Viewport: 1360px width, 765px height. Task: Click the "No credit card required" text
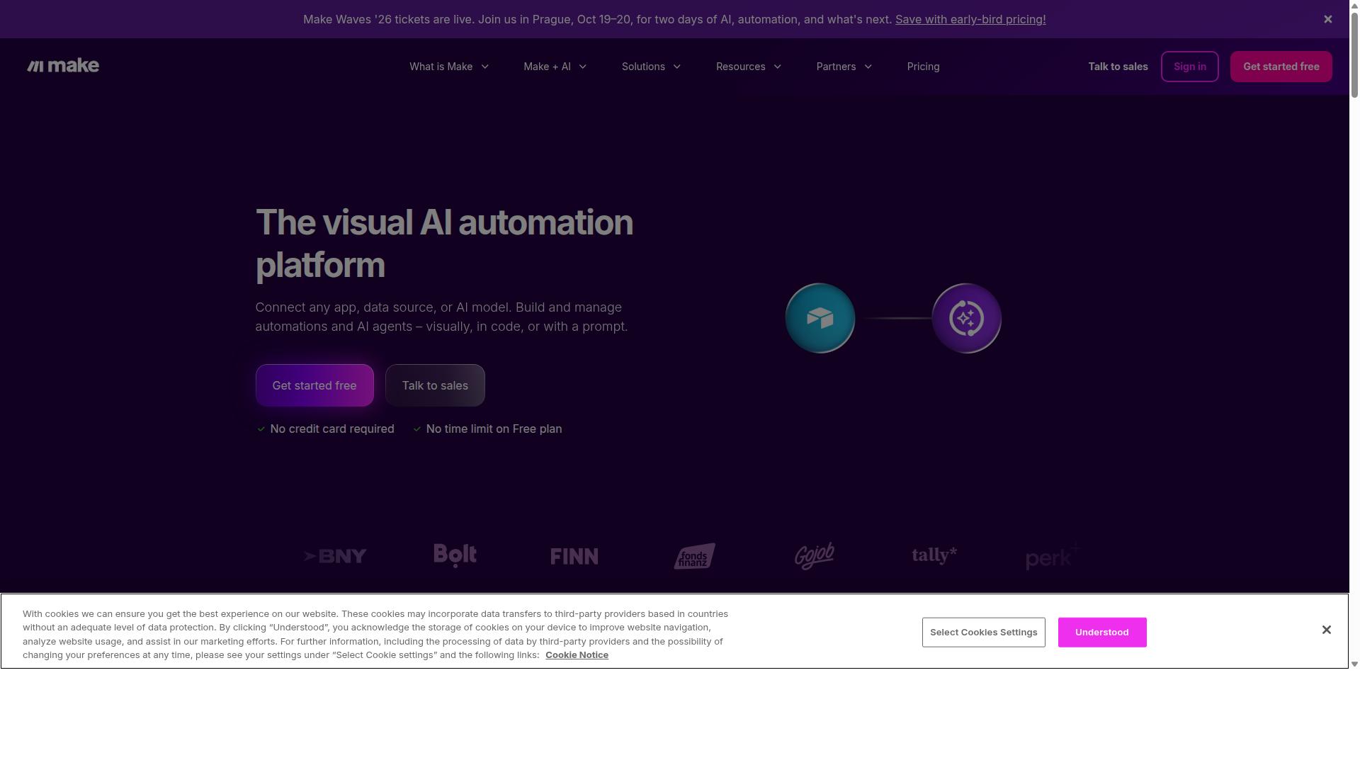pos(332,429)
